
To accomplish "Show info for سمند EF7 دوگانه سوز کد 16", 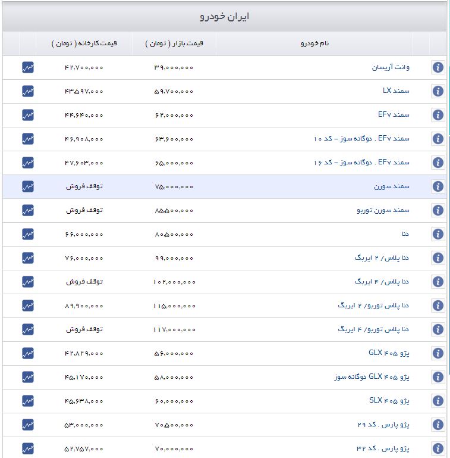I will click(438, 163).
